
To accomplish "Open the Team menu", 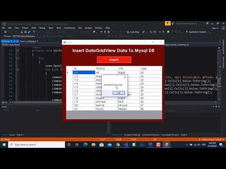I will pyautogui.click(x=51, y=28).
